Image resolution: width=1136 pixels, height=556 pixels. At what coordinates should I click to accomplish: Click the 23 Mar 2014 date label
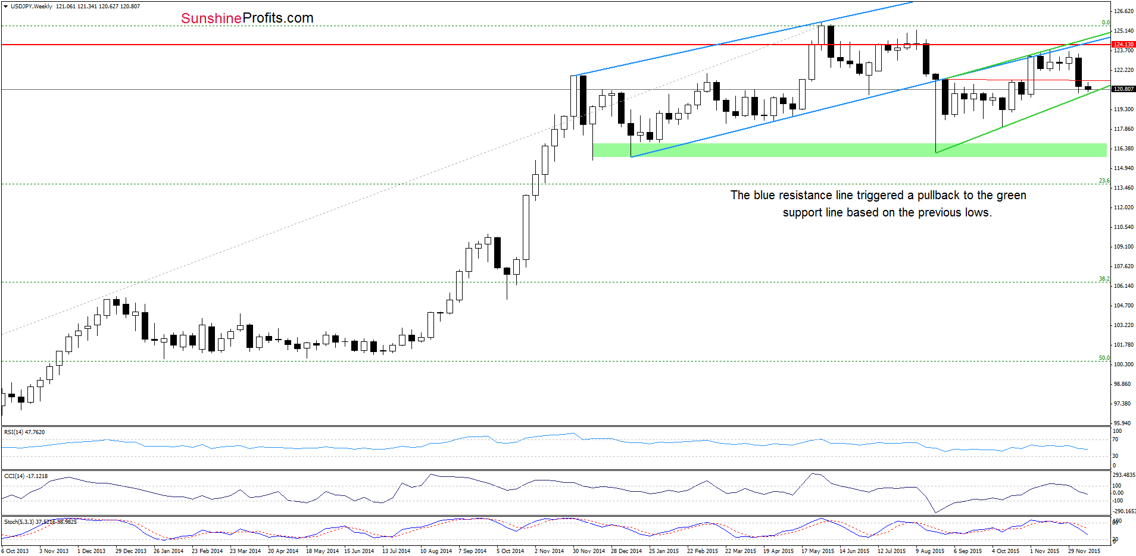coord(245,551)
